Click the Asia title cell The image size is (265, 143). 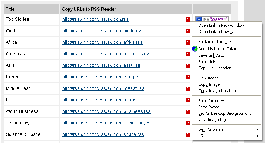click(32, 65)
